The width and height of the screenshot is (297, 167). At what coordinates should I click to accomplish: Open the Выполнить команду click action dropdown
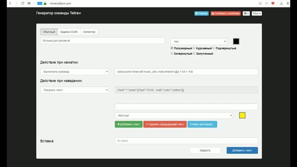point(74,71)
